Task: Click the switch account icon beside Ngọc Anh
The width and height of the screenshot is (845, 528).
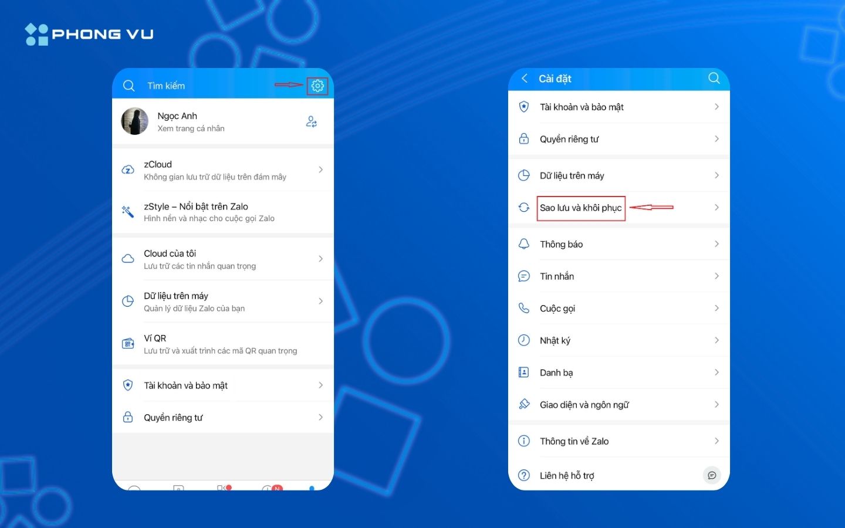Action: pyautogui.click(x=312, y=121)
